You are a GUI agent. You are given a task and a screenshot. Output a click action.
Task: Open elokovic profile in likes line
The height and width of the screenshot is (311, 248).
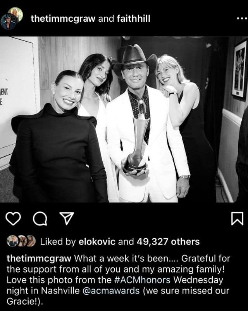97,241
